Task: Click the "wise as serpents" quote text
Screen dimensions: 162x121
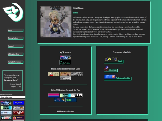Action: coord(12,78)
